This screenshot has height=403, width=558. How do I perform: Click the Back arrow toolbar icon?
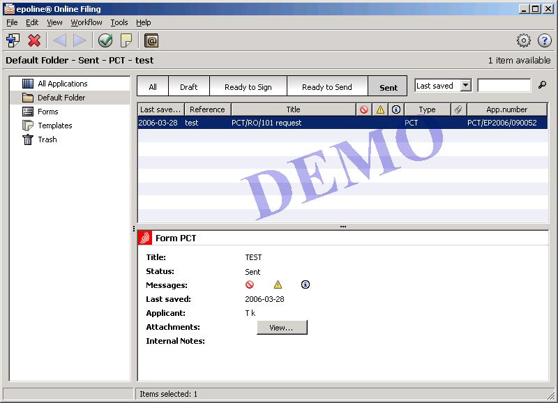(x=59, y=40)
